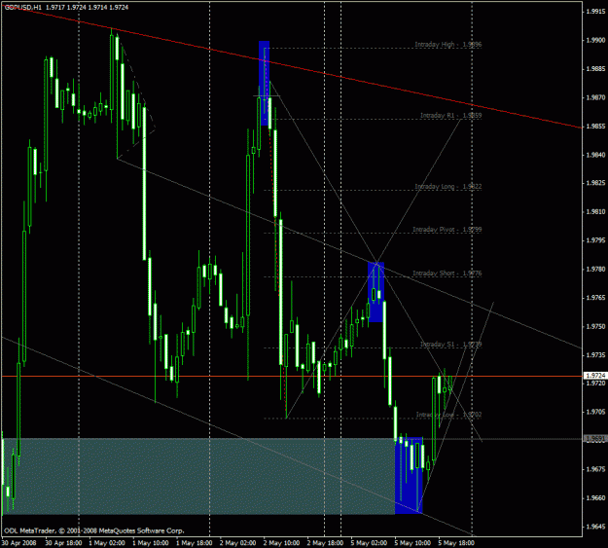This screenshot has width=608, height=548.
Task: Click 1.9885 on the price scale
Action: [x=596, y=69]
